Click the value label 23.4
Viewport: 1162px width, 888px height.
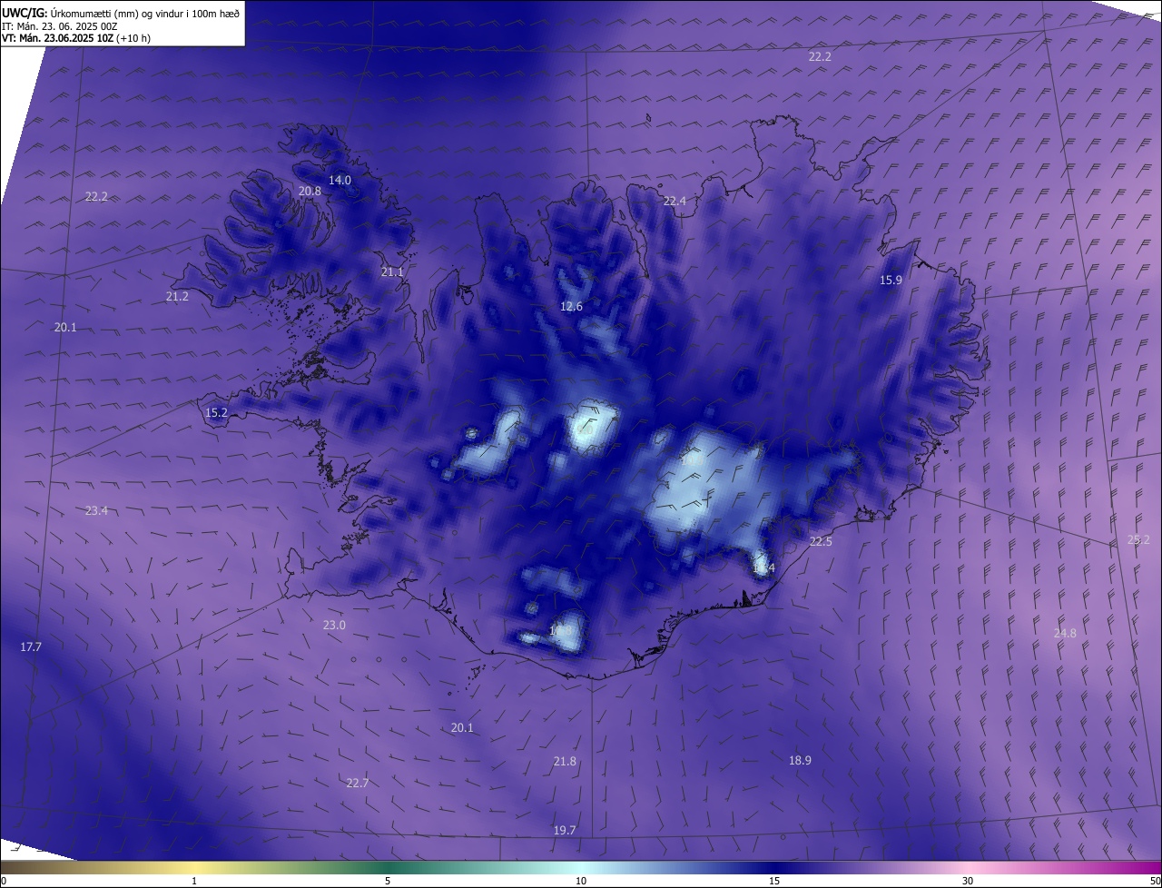pyautogui.click(x=96, y=510)
